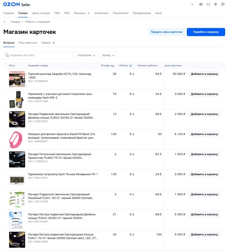Click the Название или SKU search field
Viewport: 231px width, 251px height.
tap(38, 55)
